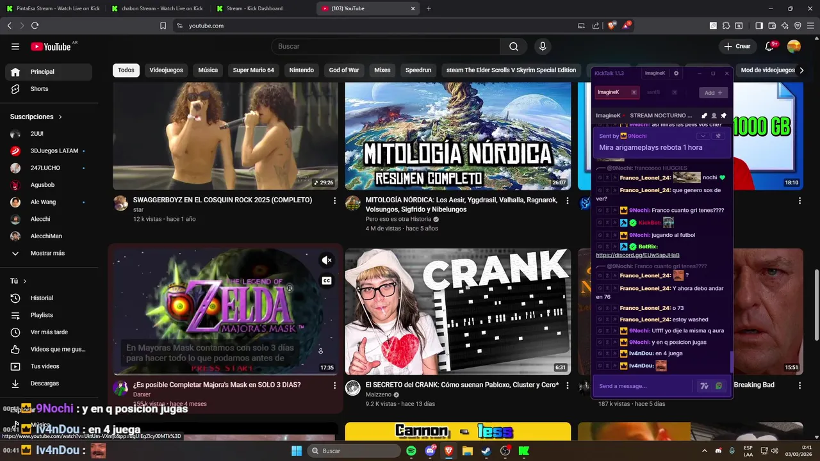Open KickTalk settings gear icon

[676, 73]
